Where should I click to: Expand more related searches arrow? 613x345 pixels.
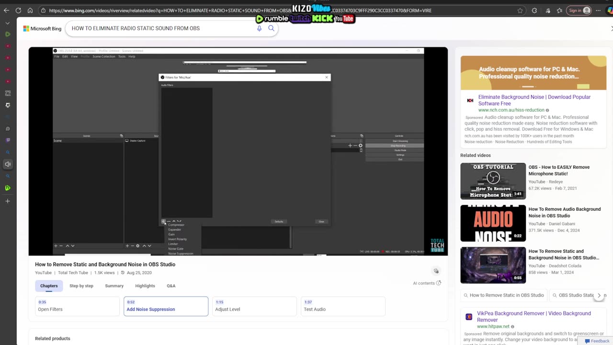click(x=599, y=296)
